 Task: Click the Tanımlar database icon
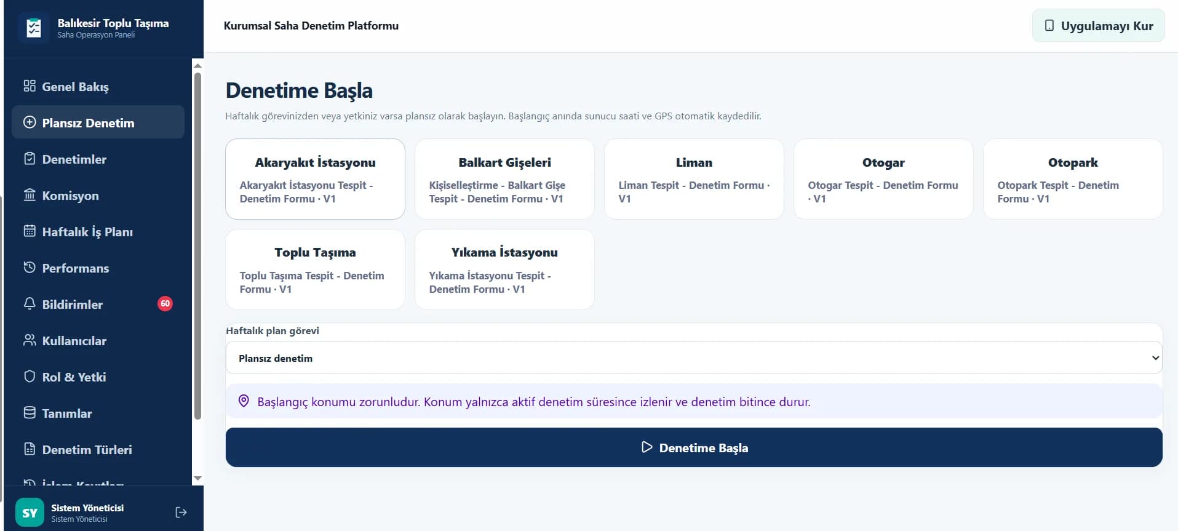click(30, 413)
